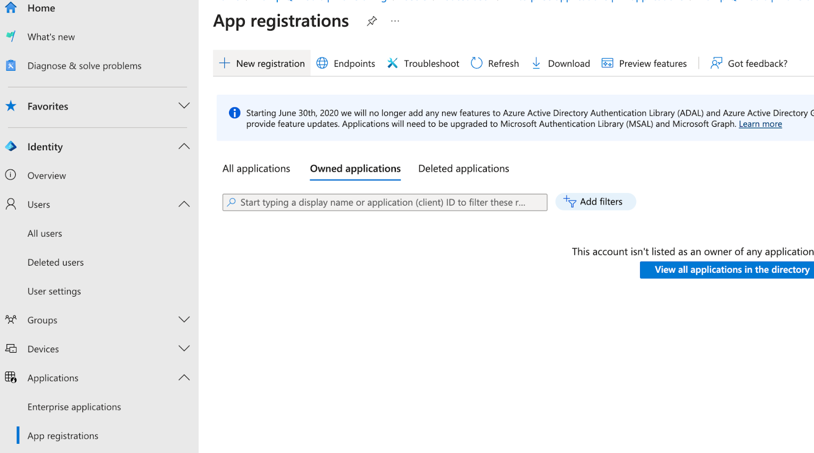Pin the App registrations page

(372, 21)
